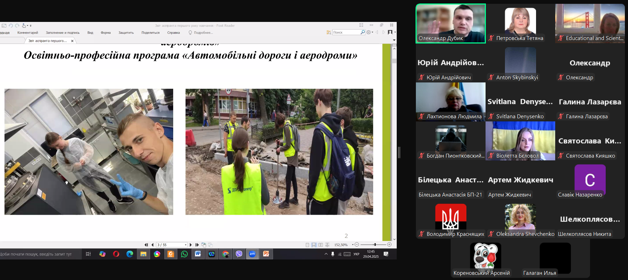The width and height of the screenshot is (628, 280).
Task: Jump to the last page of the document
Action: pyautogui.click(x=197, y=245)
